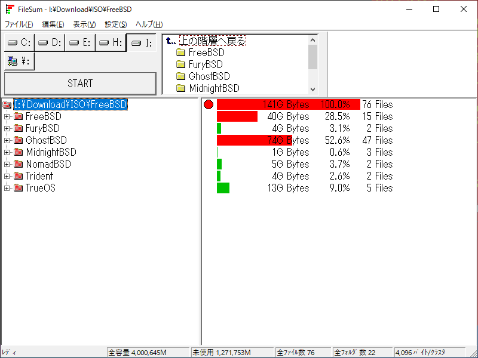
Task: Select FuryBSD text in top folder list
Action: [206, 64]
